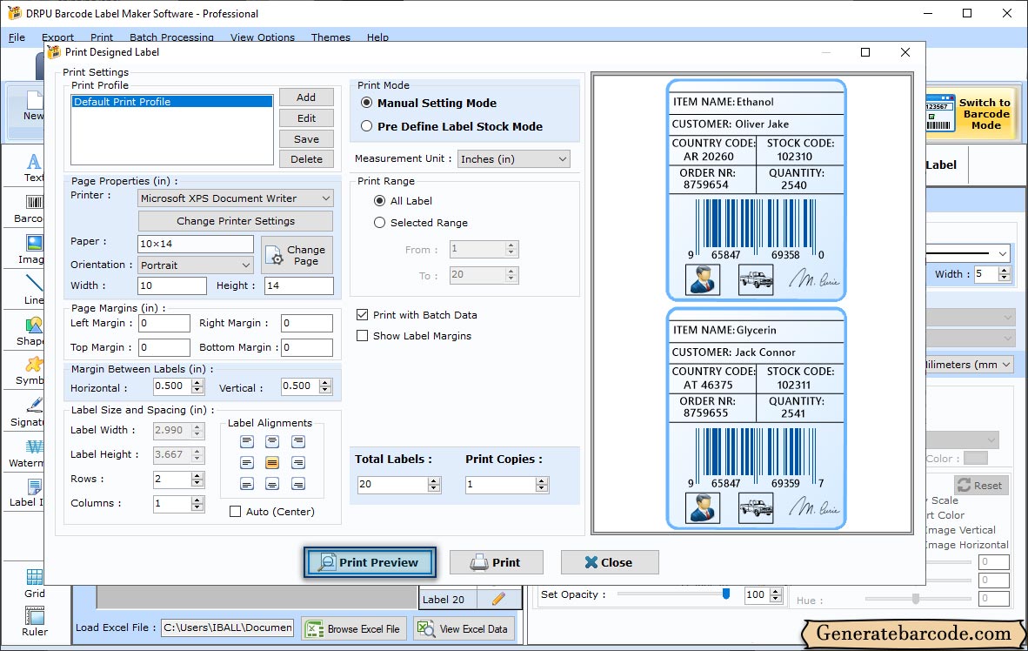The height and width of the screenshot is (651, 1028).
Task: Select Default Print Profile entry
Action: (x=172, y=102)
